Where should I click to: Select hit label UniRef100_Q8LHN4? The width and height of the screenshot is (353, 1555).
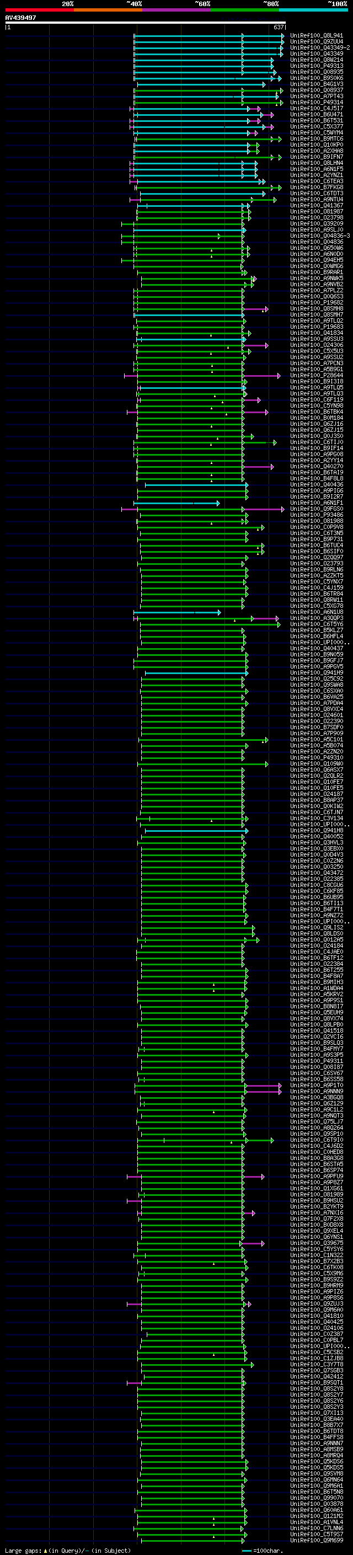[317, 163]
